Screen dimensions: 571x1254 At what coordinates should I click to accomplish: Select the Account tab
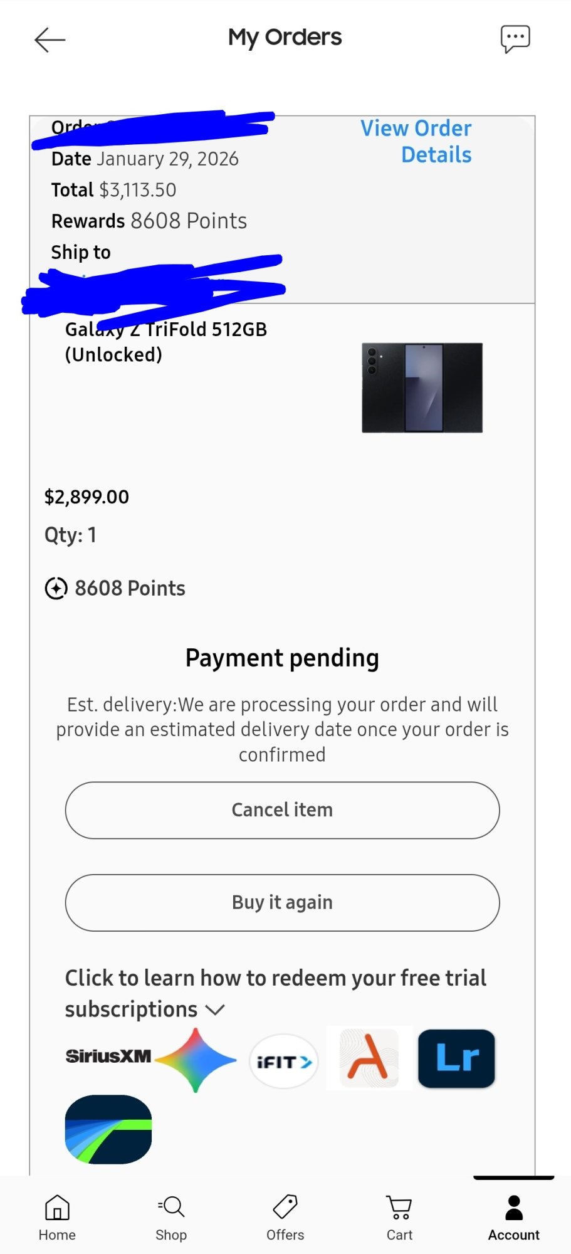tap(514, 1217)
